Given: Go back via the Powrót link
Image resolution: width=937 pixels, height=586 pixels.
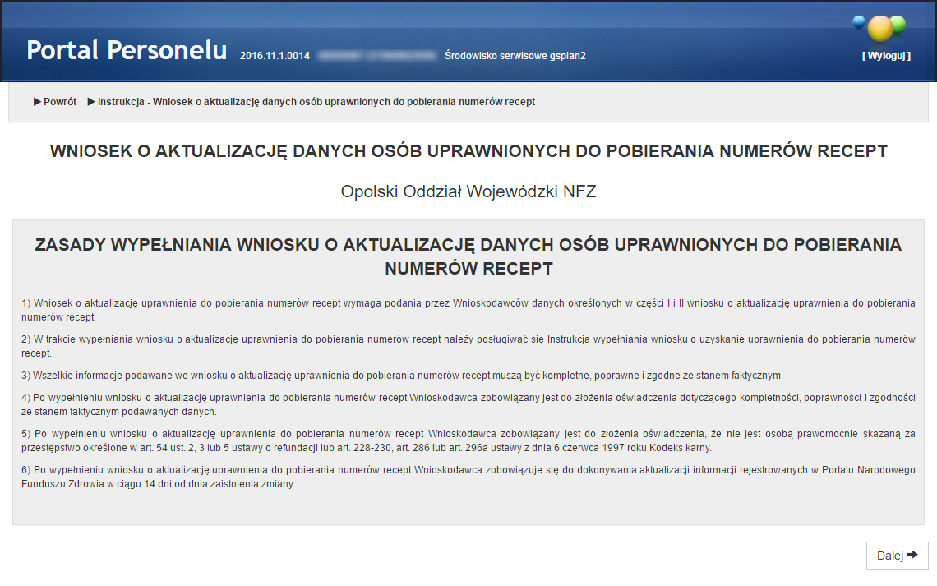Looking at the screenshot, I should (x=59, y=102).
